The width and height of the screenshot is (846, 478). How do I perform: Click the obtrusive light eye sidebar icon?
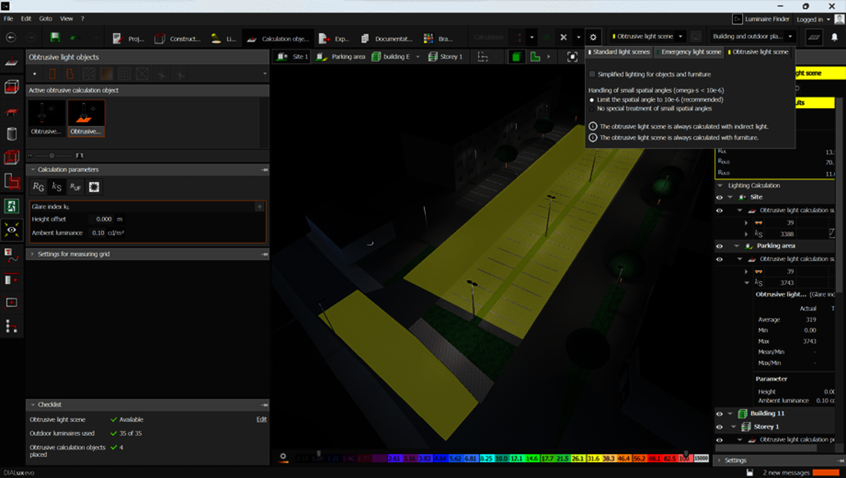(11, 229)
